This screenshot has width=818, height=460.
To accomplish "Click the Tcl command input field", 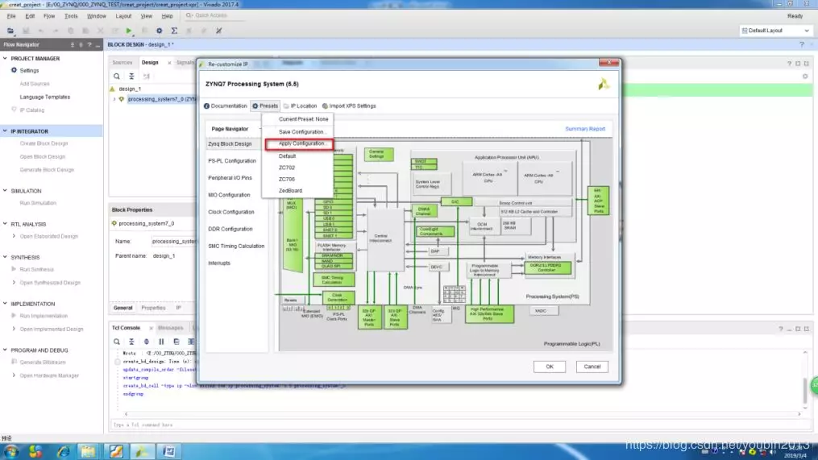I will [462, 425].
